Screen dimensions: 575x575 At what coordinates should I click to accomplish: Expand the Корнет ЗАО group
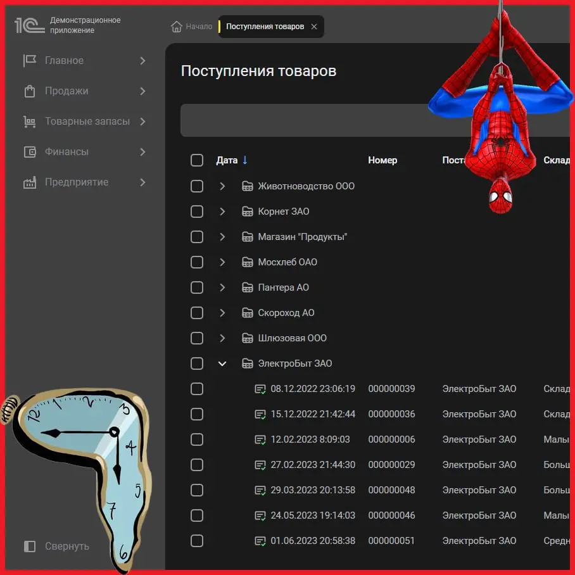(x=222, y=212)
